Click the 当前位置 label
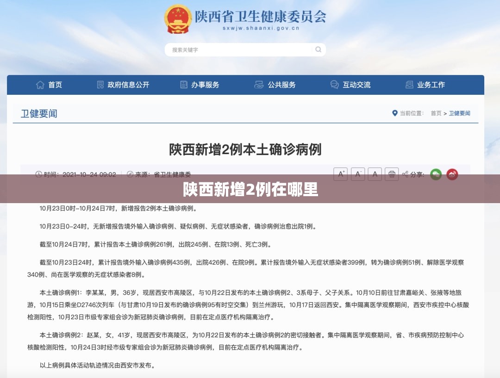 click(x=412, y=113)
